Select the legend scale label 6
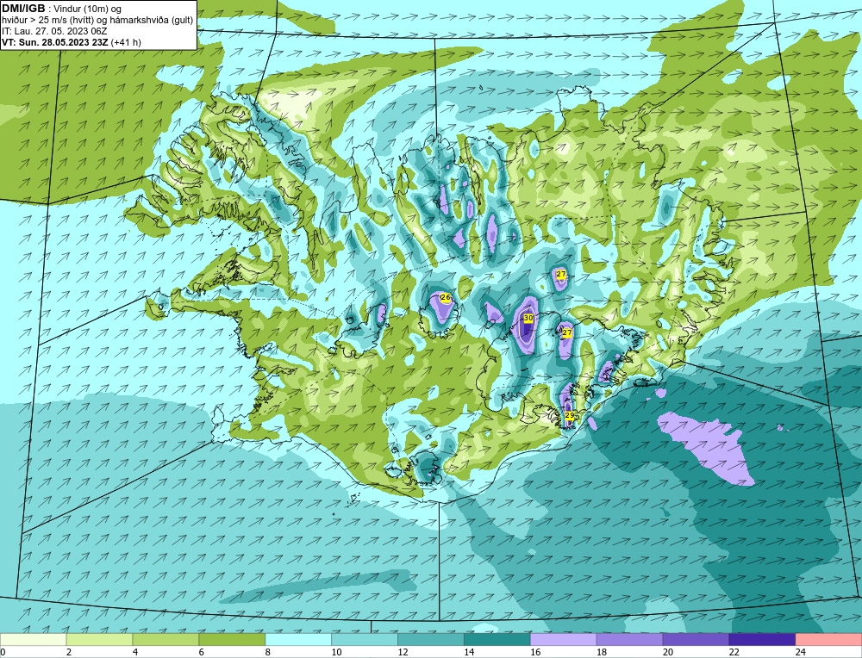The width and height of the screenshot is (862, 658). click(x=201, y=652)
